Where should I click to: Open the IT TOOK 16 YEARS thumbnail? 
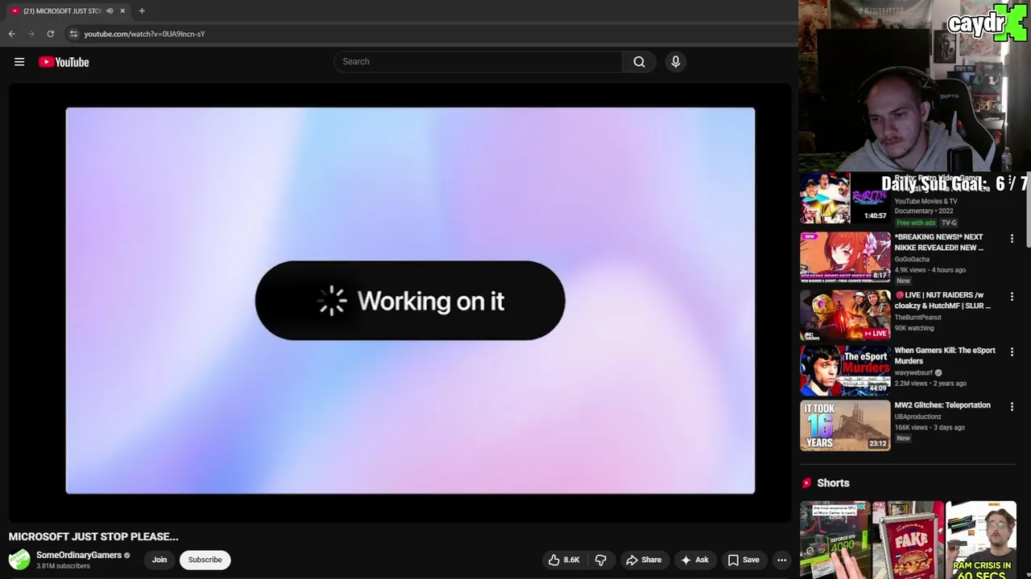coord(845,425)
